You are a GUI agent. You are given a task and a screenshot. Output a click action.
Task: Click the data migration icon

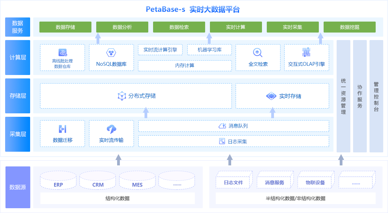(63, 129)
